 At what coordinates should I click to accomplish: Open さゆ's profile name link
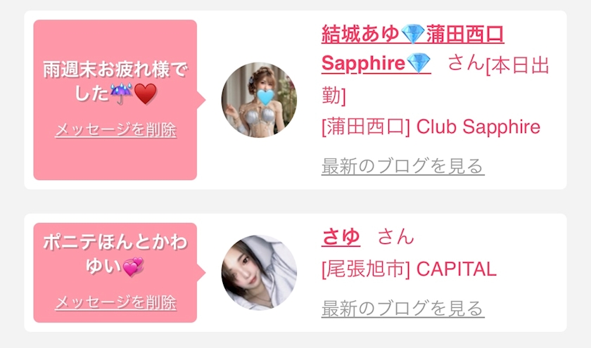[x=341, y=238]
